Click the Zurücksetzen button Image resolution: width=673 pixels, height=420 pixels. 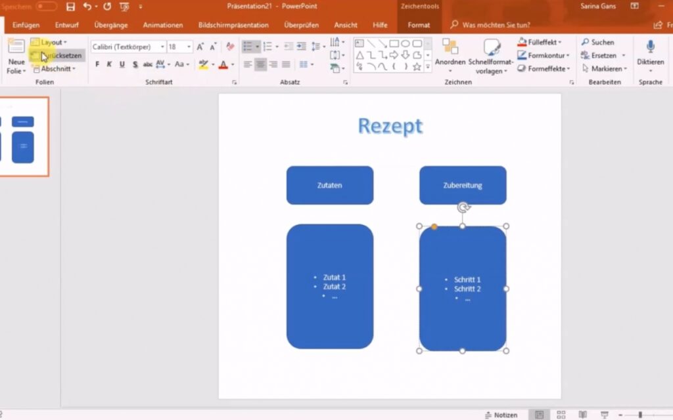tap(57, 55)
